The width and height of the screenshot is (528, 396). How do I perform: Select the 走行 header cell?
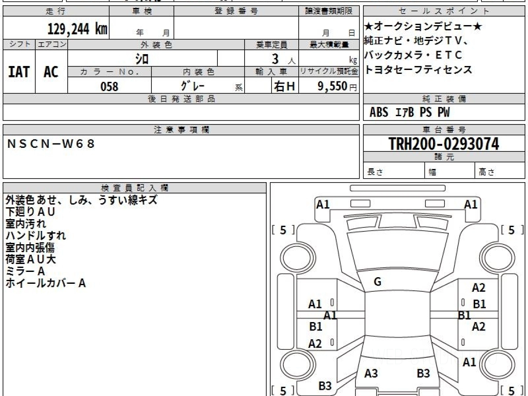point(56,11)
